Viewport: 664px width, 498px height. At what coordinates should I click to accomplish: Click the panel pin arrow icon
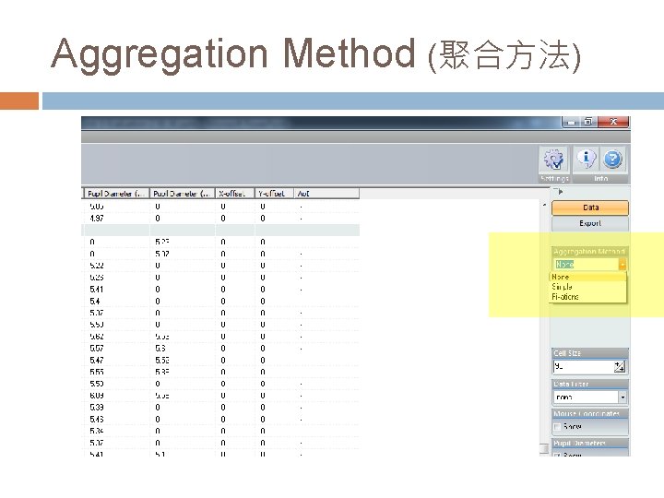point(561,192)
